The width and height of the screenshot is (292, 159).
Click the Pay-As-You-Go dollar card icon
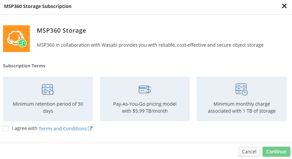[145, 89]
